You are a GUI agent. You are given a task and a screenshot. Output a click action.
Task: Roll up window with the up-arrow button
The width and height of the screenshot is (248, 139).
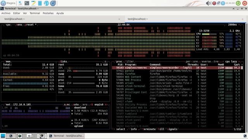[x=233, y=8]
